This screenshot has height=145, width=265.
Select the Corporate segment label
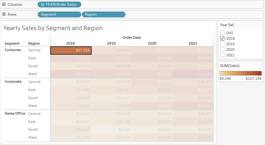(13, 82)
